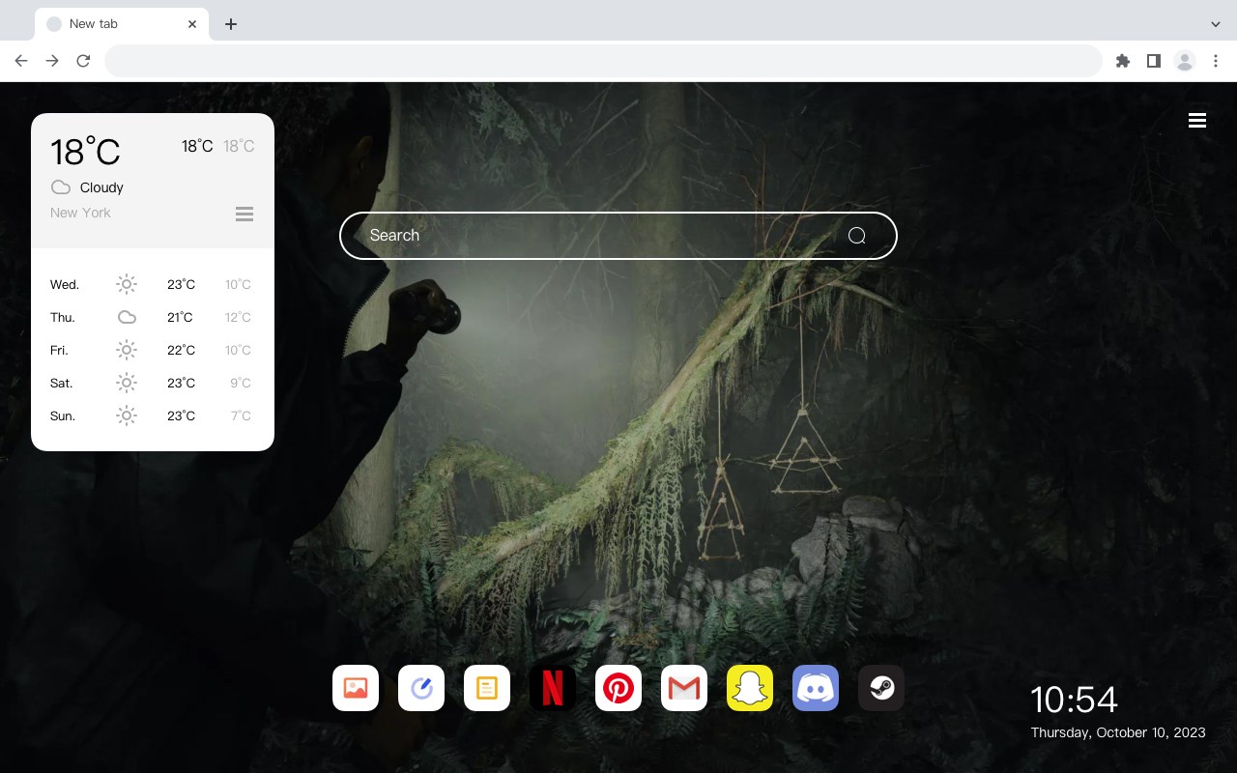Go back to previous page

pos(21,61)
